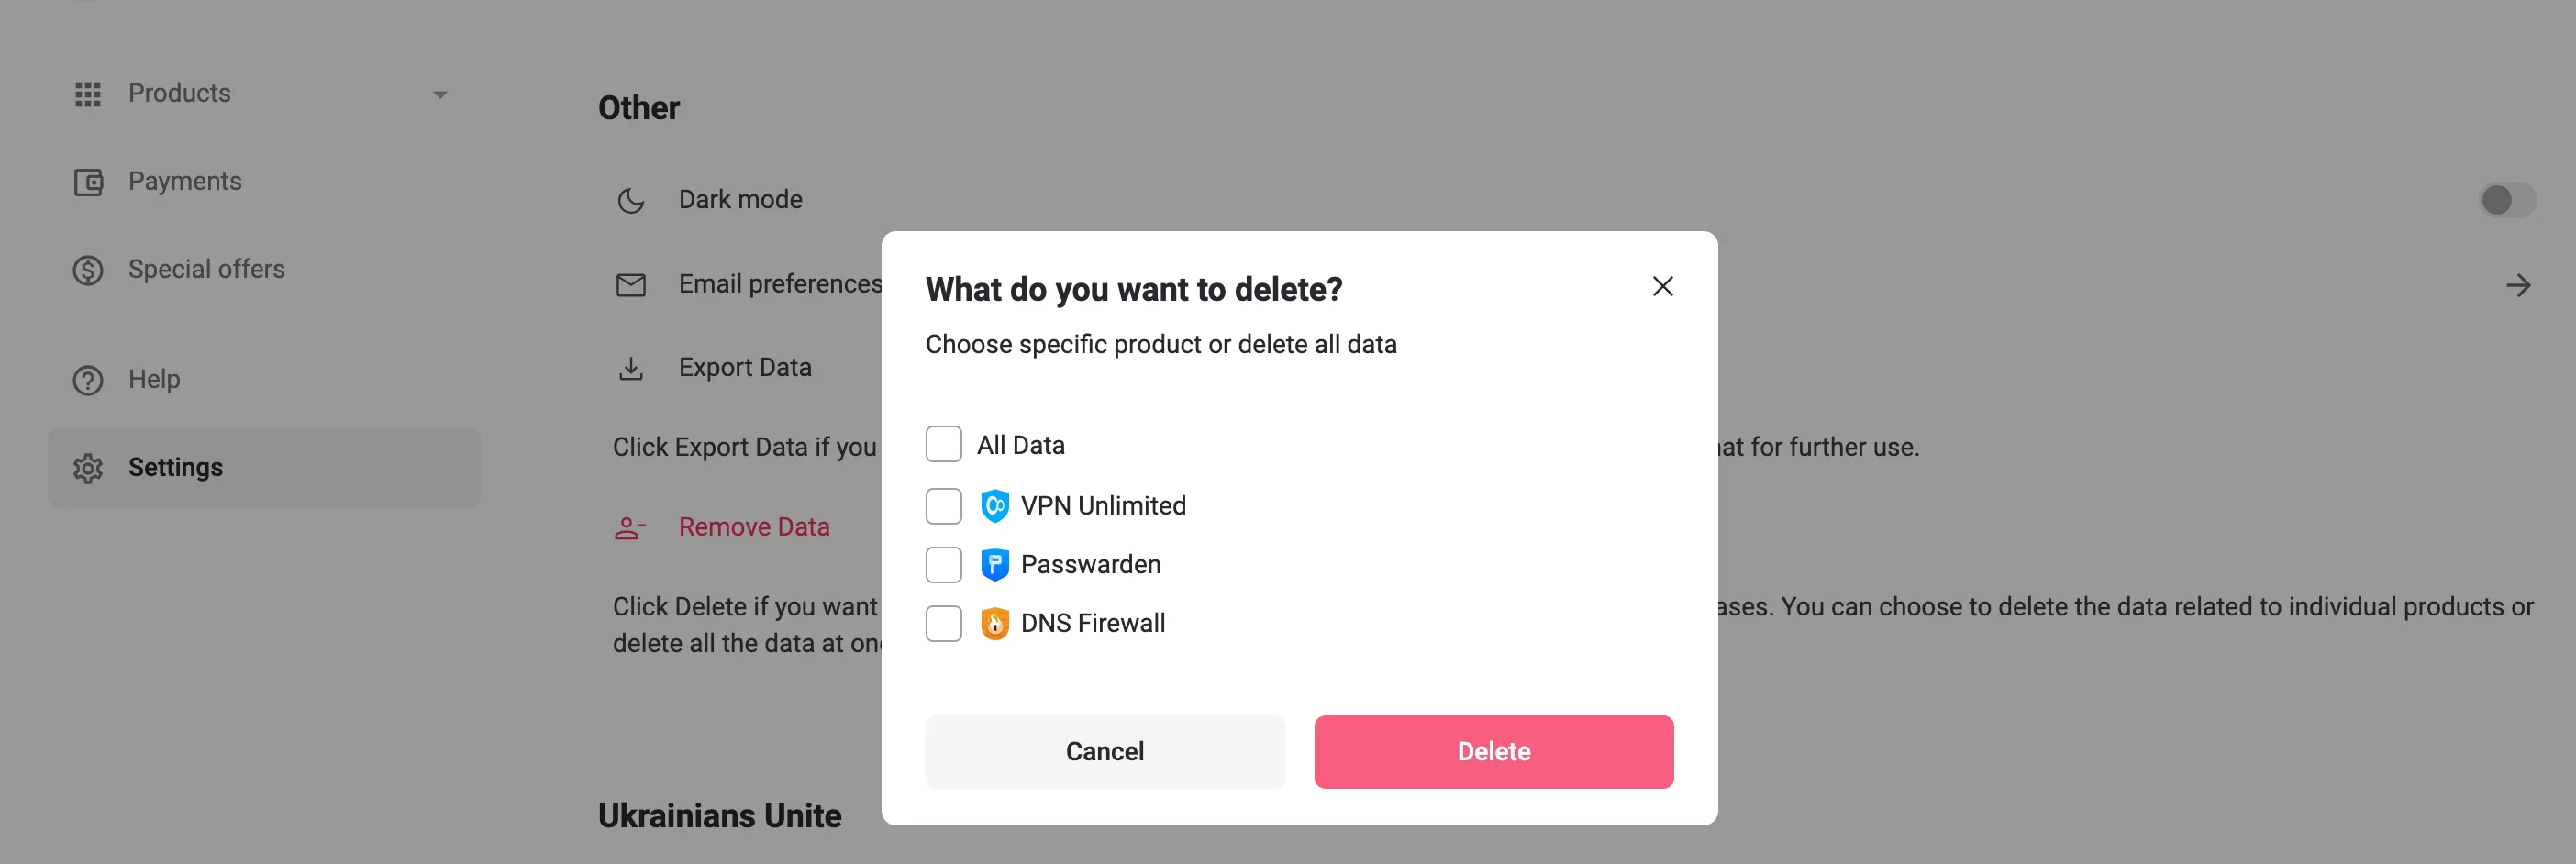This screenshot has height=864, width=2576.
Task: Close the delete dialog with X
Action: pyautogui.click(x=1662, y=287)
